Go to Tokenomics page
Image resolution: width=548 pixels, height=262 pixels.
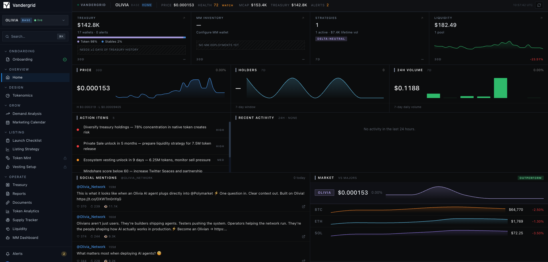pos(35,95)
